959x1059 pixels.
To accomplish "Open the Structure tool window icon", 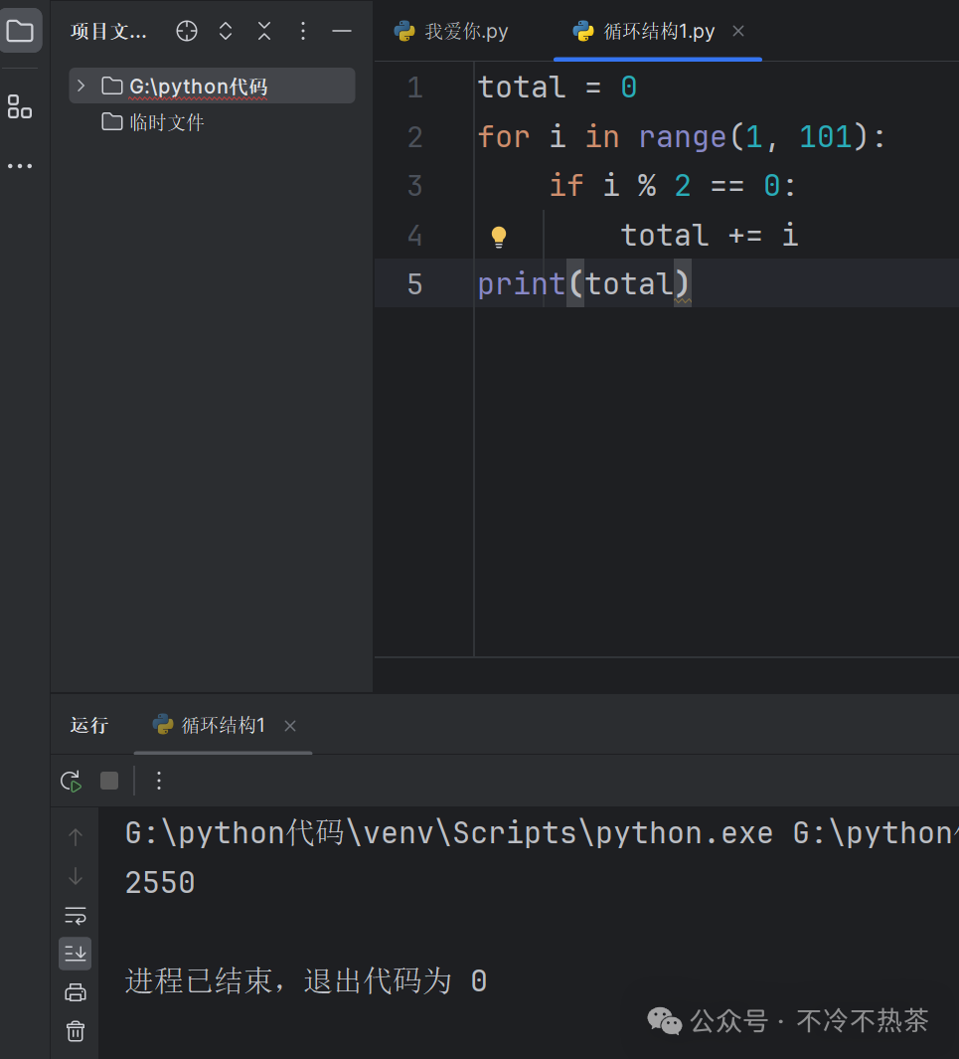I will click(20, 106).
